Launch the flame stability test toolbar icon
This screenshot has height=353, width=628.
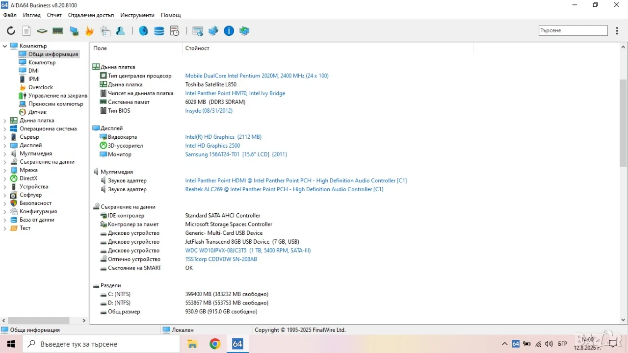click(x=89, y=31)
